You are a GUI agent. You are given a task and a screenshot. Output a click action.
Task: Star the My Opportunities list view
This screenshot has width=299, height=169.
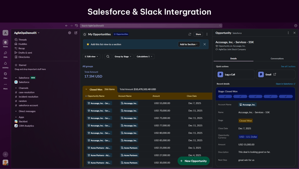tap(85, 35)
